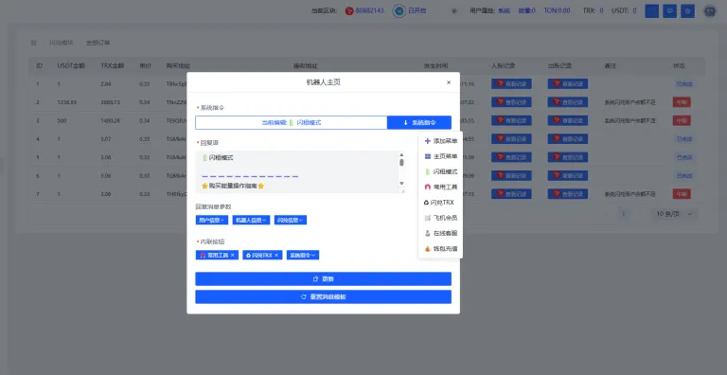Click the 入账记录 查看记录 button in row ID 2
This screenshot has width=727, height=375.
(x=511, y=102)
